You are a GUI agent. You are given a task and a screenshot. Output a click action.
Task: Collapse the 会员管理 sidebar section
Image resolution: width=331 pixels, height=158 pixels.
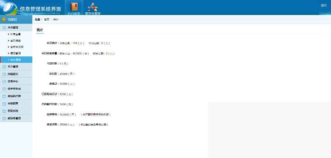point(16,27)
